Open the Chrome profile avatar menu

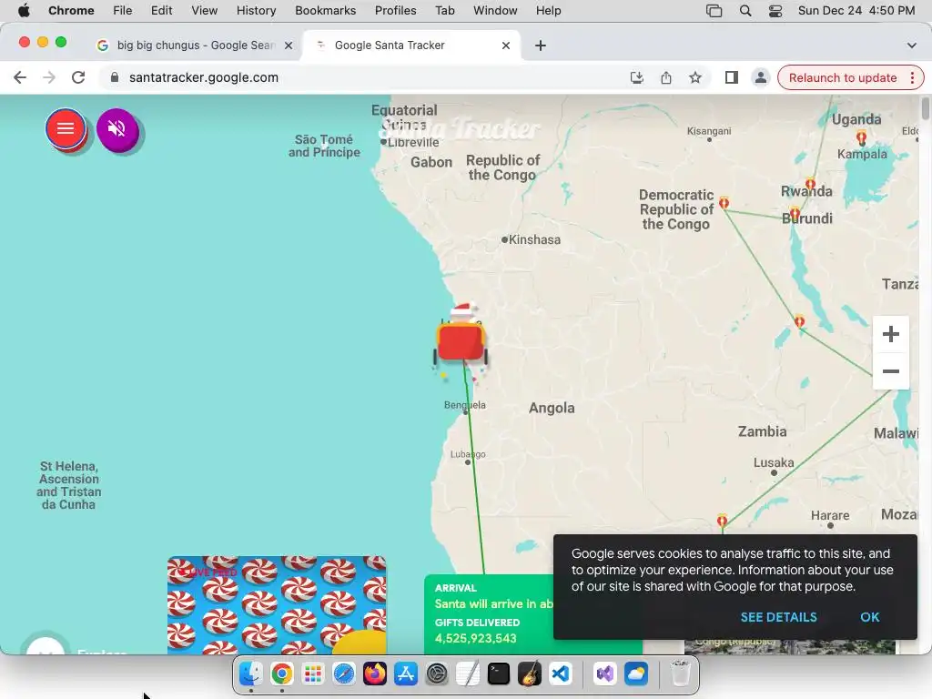pos(760,77)
